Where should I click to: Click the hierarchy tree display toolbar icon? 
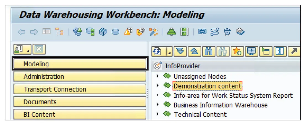click(x=59, y=32)
